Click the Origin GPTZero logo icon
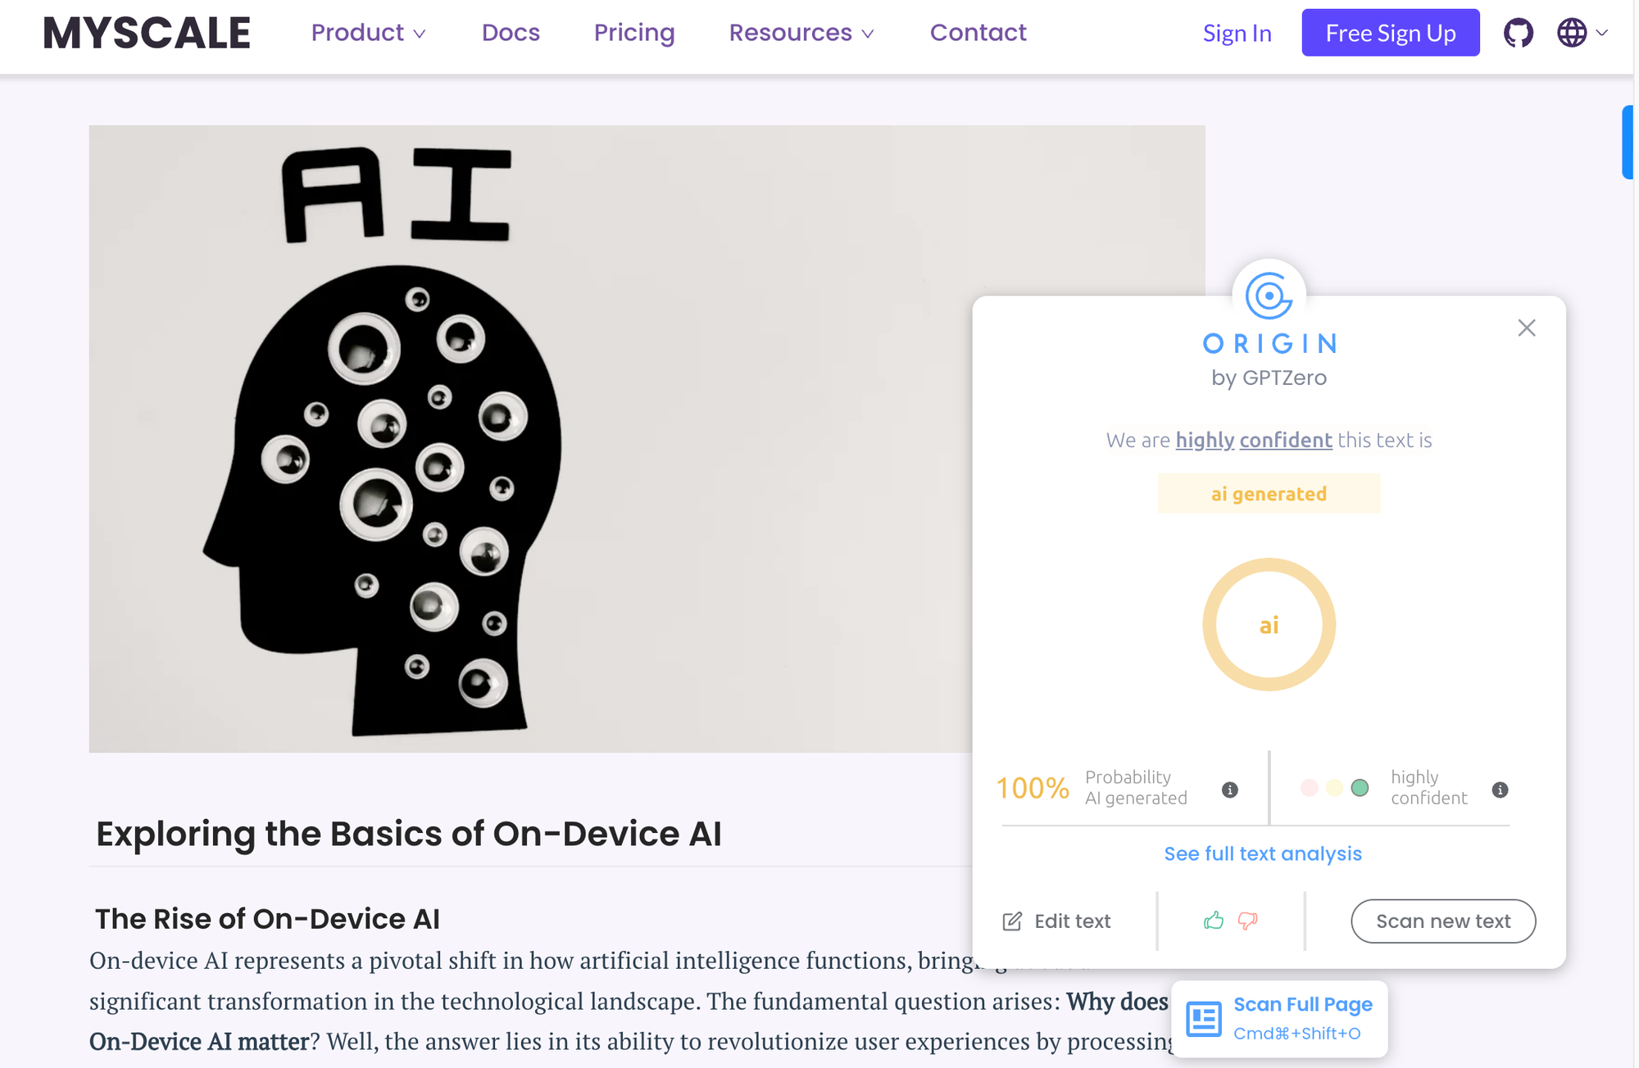This screenshot has width=1639, height=1068. click(1269, 296)
